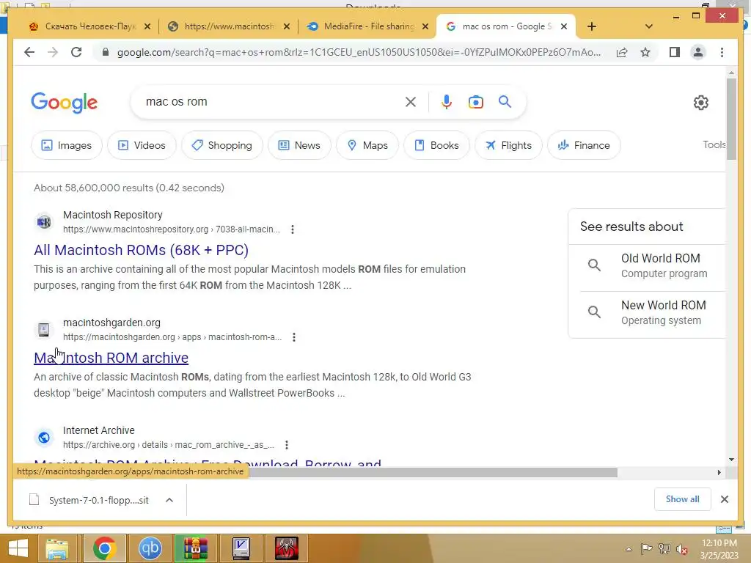751x563 pixels.
Task: Close the downloads bar with the X
Action: coord(724,499)
